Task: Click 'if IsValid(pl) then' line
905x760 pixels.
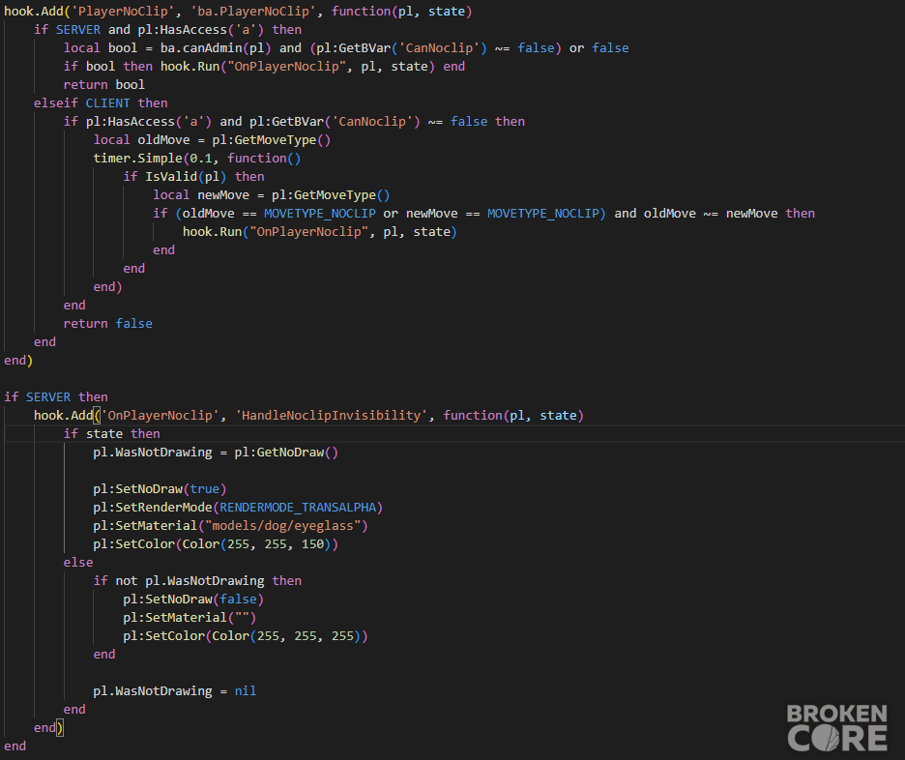Action: pyautogui.click(x=194, y=177)
